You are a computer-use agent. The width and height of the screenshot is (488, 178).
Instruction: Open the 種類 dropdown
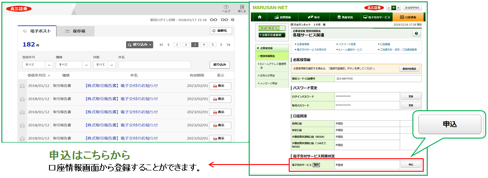tap(73, 65)
